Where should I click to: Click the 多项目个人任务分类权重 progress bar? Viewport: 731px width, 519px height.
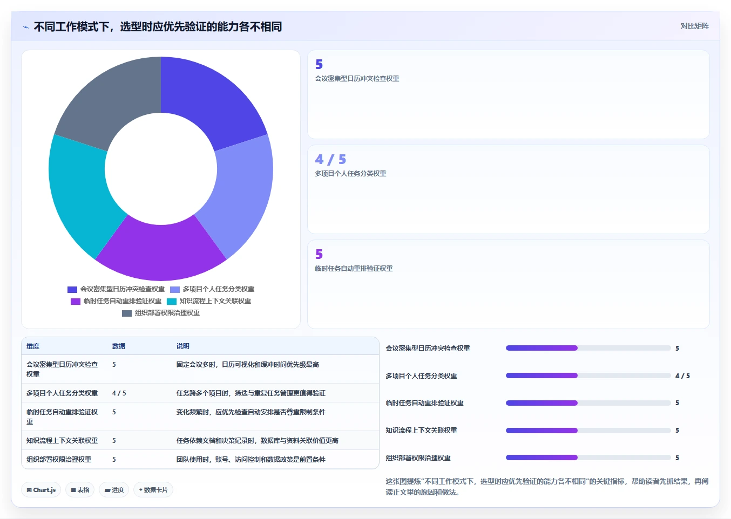click(588, 375)
